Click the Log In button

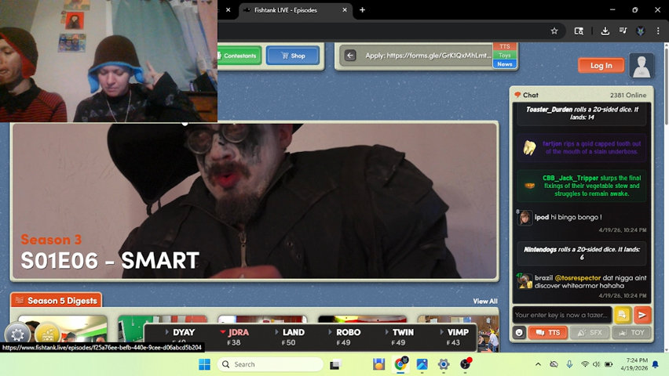601,65
